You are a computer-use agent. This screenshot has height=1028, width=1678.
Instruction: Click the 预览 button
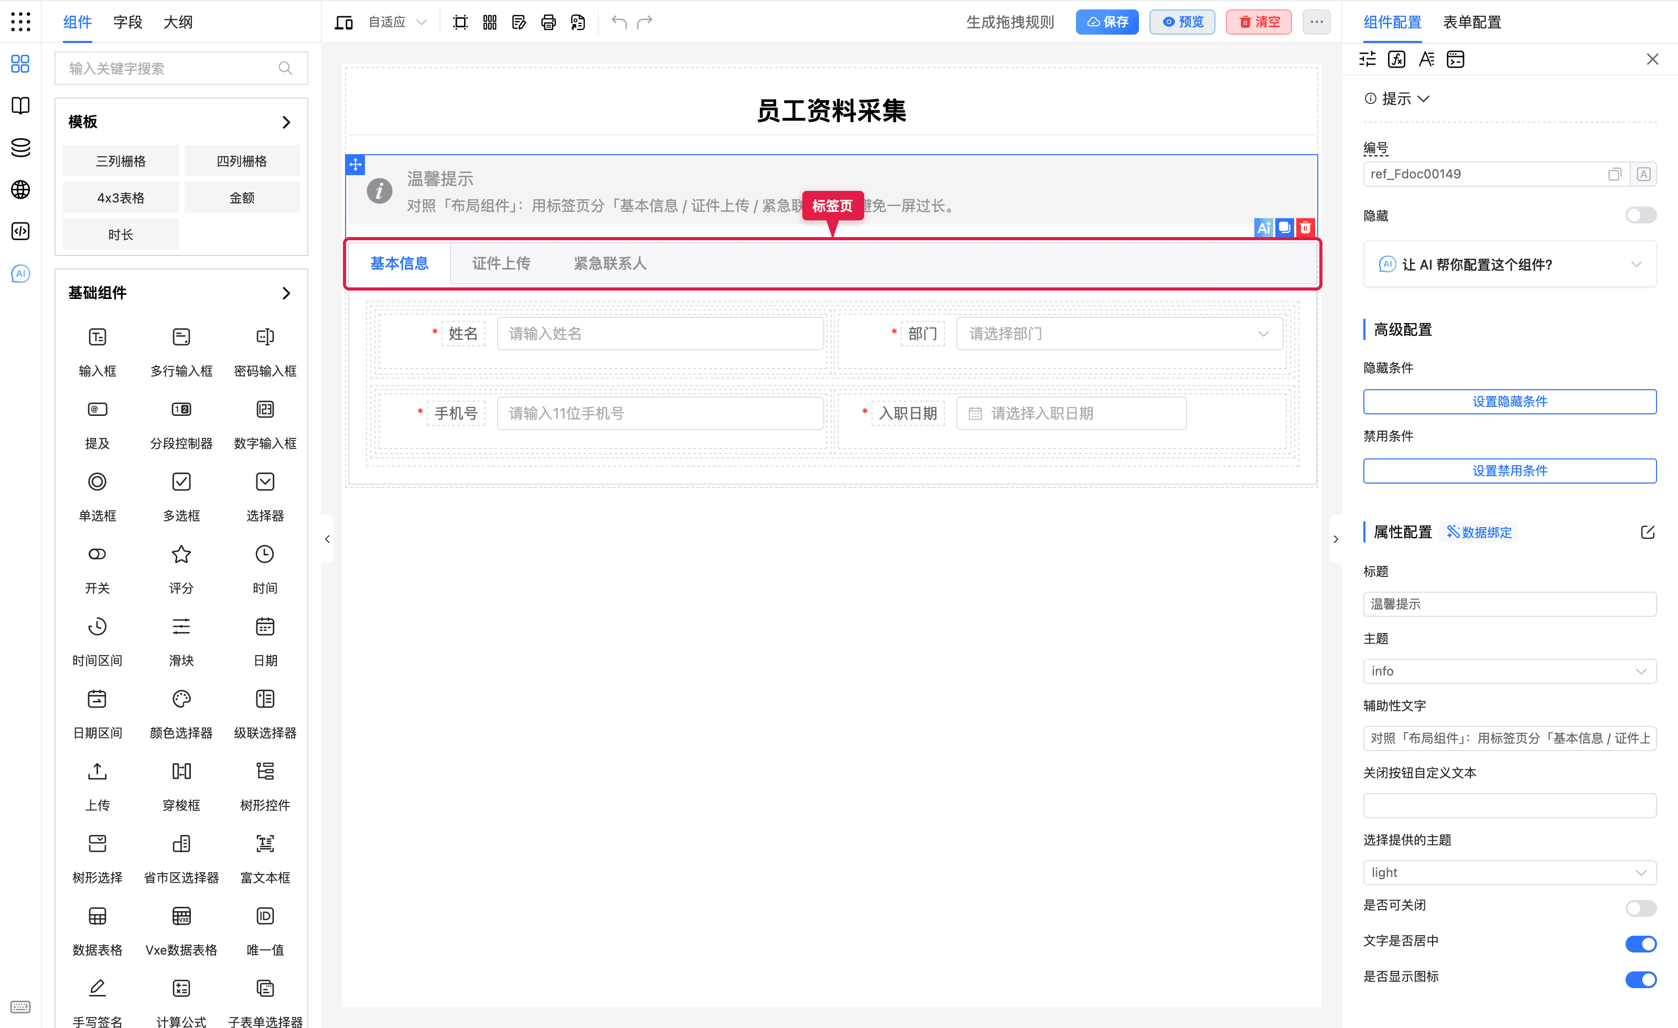[x=1182, y=22]
